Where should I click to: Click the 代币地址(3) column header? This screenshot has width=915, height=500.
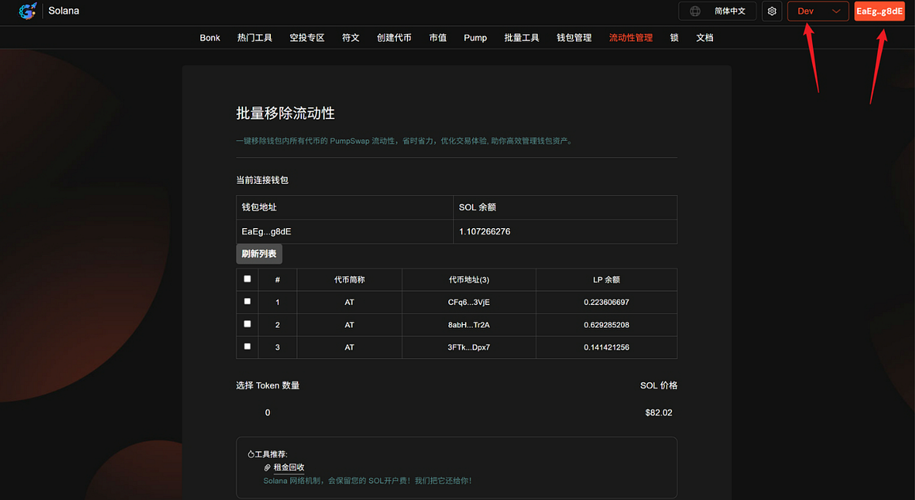[x=468, y=280]
